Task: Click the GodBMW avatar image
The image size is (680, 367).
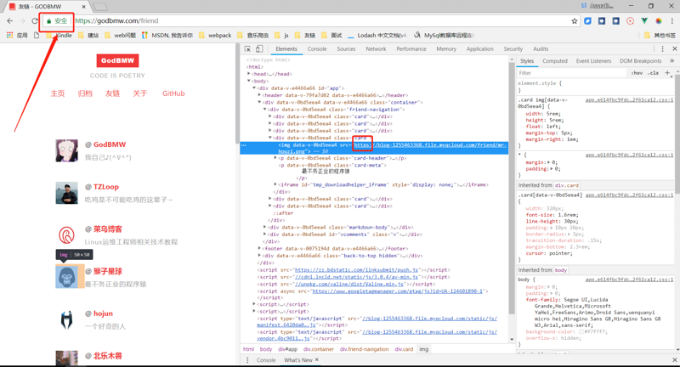Action: click(67, 150)
